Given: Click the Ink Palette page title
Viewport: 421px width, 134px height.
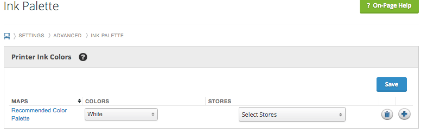Looking at the screenshot, I should pyautogui.click(x=31, y=6).
